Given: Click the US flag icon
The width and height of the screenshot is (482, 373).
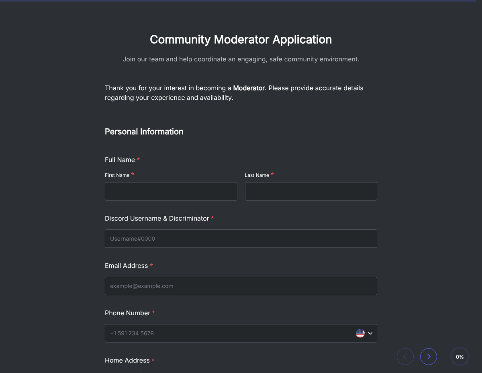Looking at the screenshot, I should (x=360, y=333).
